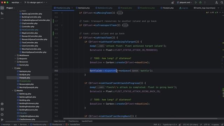The image size is (224, 126).
Task: Click the 4 spaces indent widget
Action: (x=215, y=125)
